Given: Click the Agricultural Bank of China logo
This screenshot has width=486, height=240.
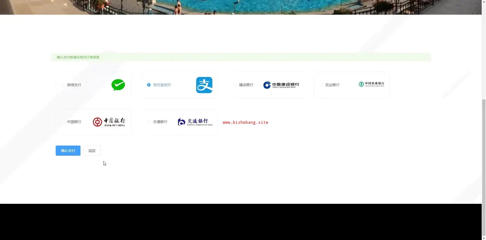Looking at the screenshot, I should (371, 84).
